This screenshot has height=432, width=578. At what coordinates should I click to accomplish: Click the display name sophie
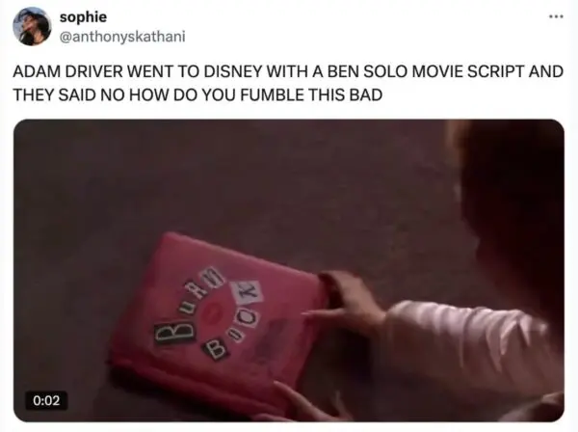[83, 16]
